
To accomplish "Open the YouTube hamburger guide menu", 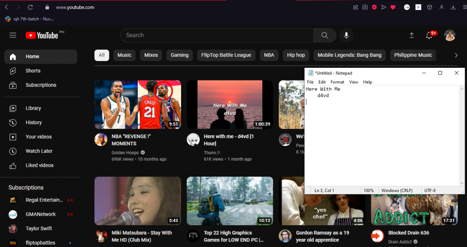I will point(13,35).
